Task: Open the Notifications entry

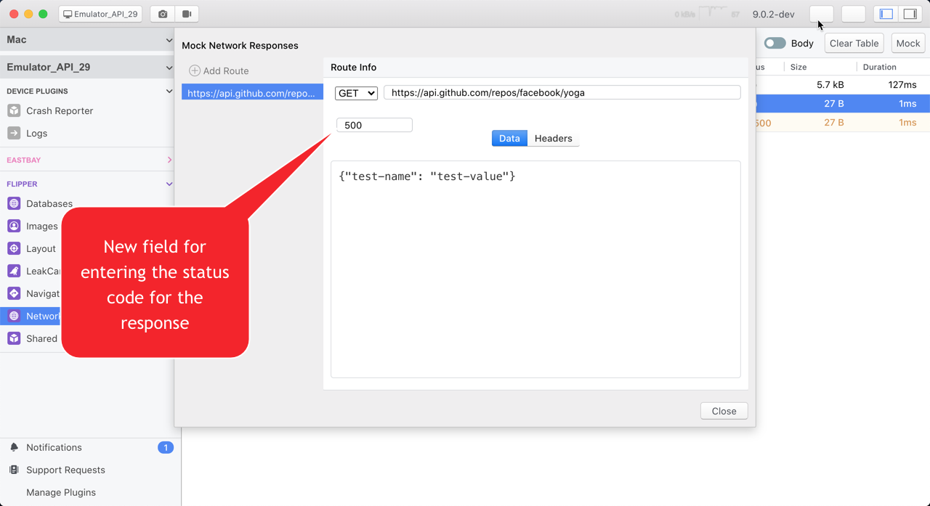Action: 54,447
